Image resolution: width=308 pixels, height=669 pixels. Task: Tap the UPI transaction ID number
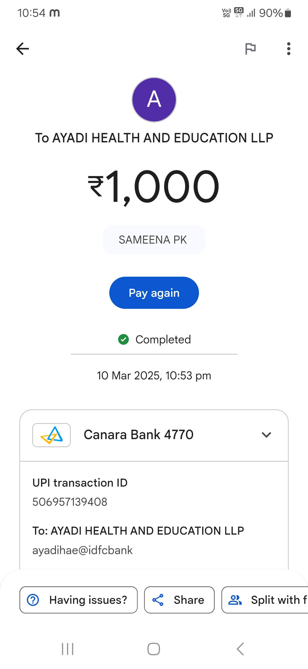(70, 502)
